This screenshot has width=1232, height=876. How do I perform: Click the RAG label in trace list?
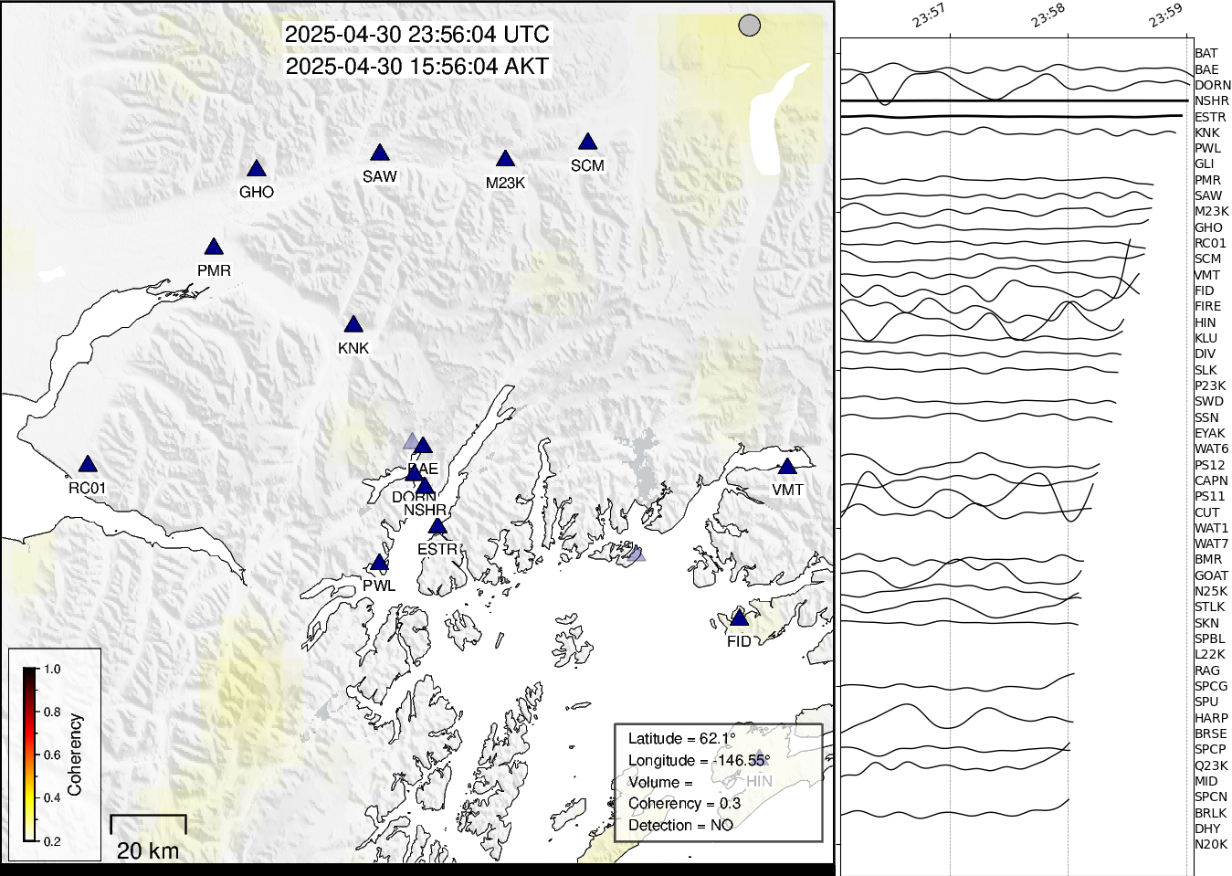pos(1207,671)
